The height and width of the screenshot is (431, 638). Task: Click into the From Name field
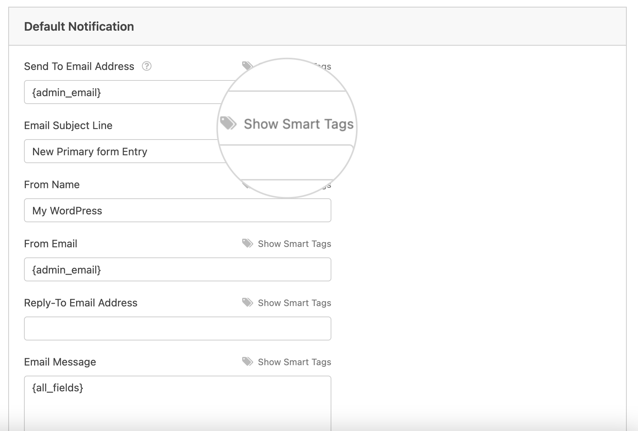(x=178, y=210)
